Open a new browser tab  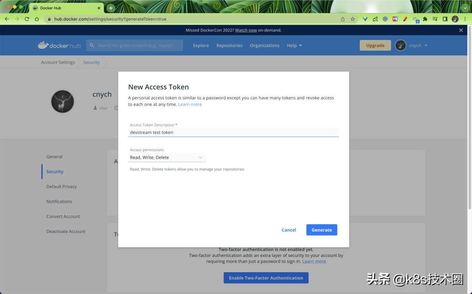point(111,8)
